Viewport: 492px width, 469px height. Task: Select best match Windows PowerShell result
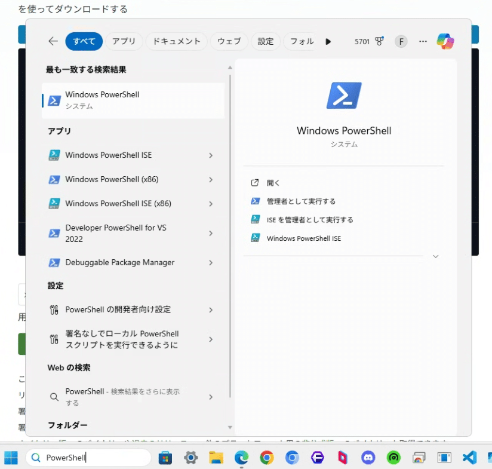tap(133, 100)
